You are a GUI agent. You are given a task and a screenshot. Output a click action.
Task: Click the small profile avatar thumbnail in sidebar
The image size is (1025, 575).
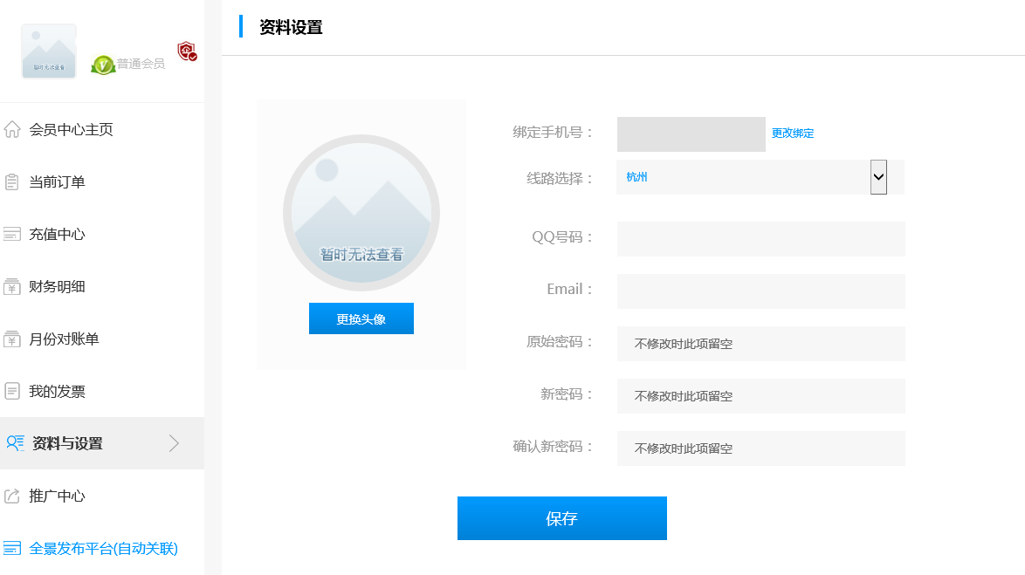tap(49, 51)
